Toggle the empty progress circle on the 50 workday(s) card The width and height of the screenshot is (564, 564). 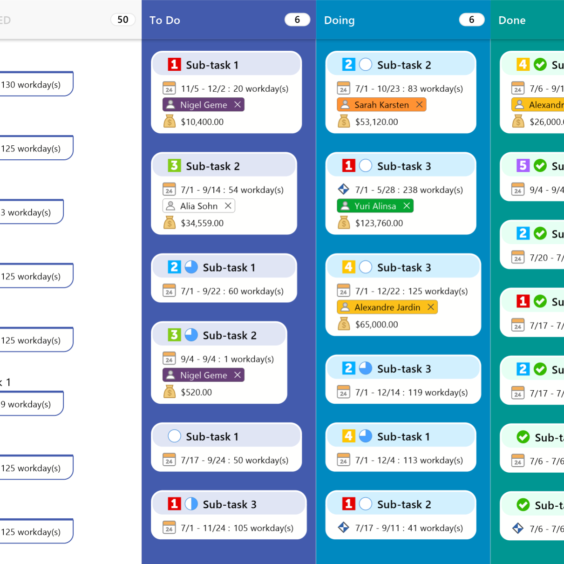[x=174, y=436]
